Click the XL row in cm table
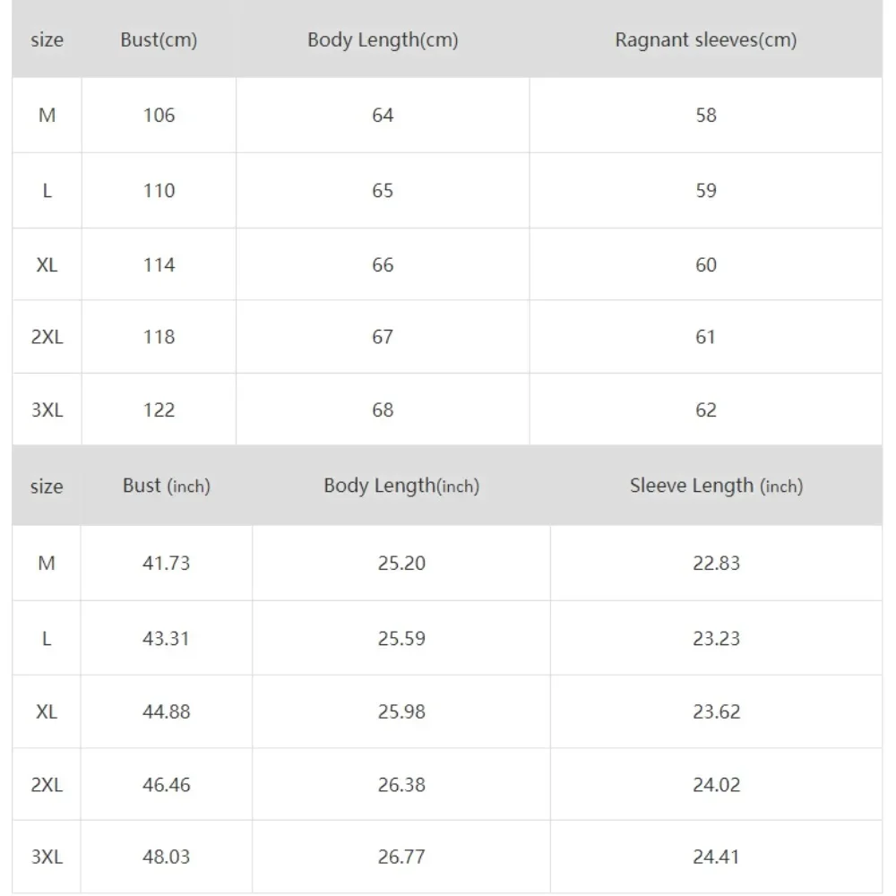The width and height of the screenshot is (896, 896). [47, 264]
